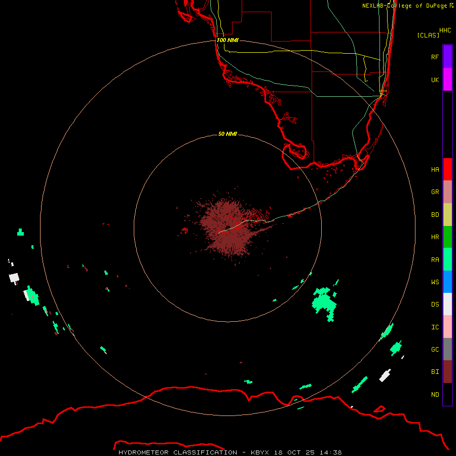Click the GC gray legend swatch
Screen dimensions: 456x456
click(x=447, y=349)
